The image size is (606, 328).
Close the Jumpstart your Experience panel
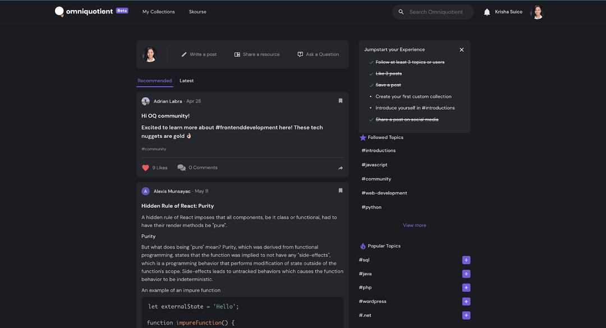point(461,50)
